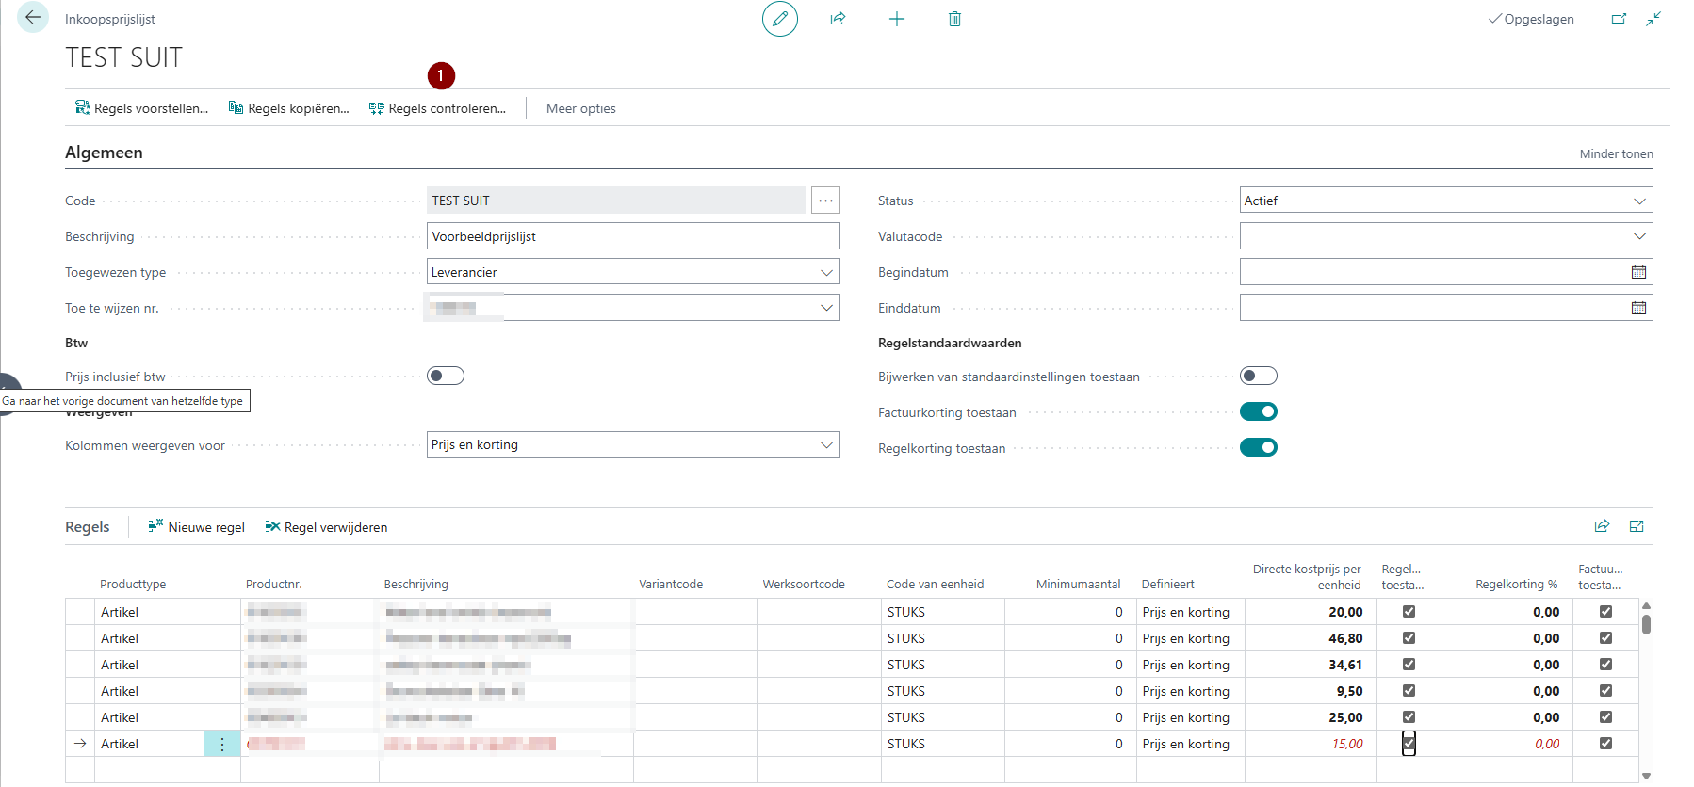
Task: Click the Beschrijving input field
Action: tap(632, 236)
